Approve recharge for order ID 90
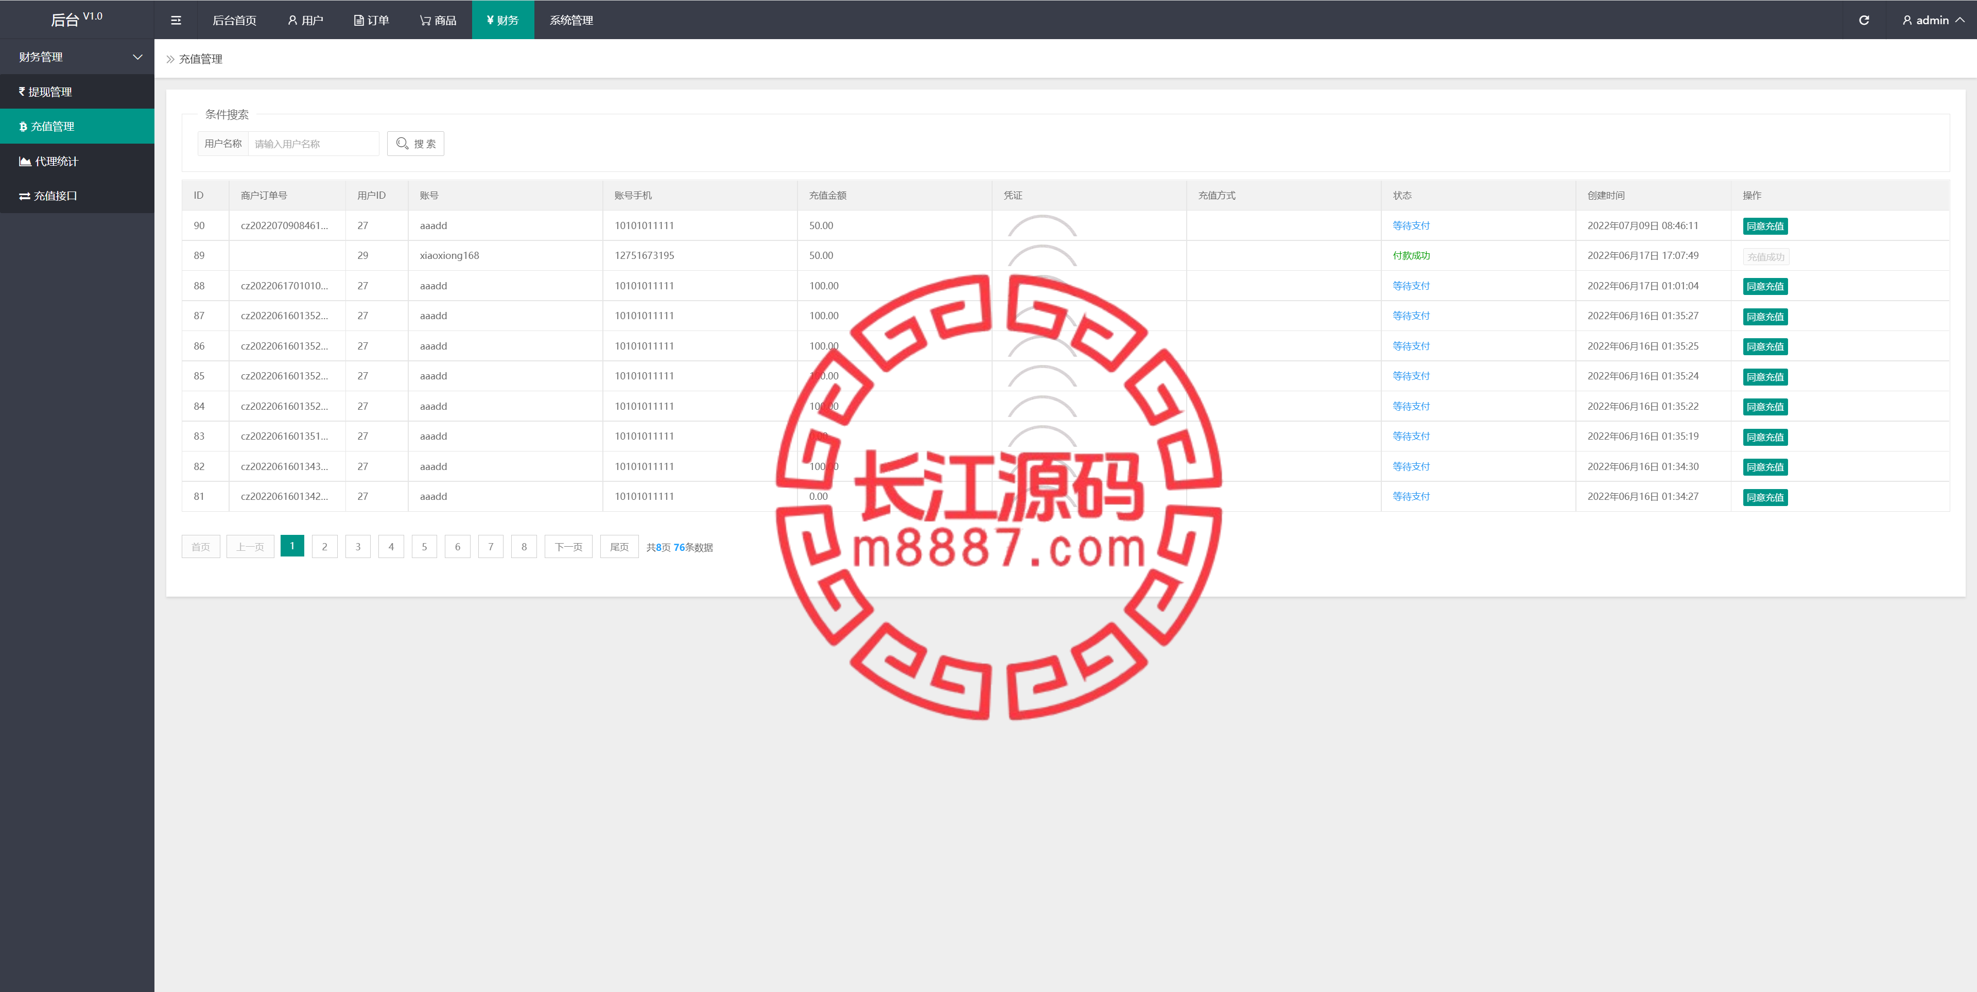Viewport: 1977px width, 992px height. click(1765, 227)
